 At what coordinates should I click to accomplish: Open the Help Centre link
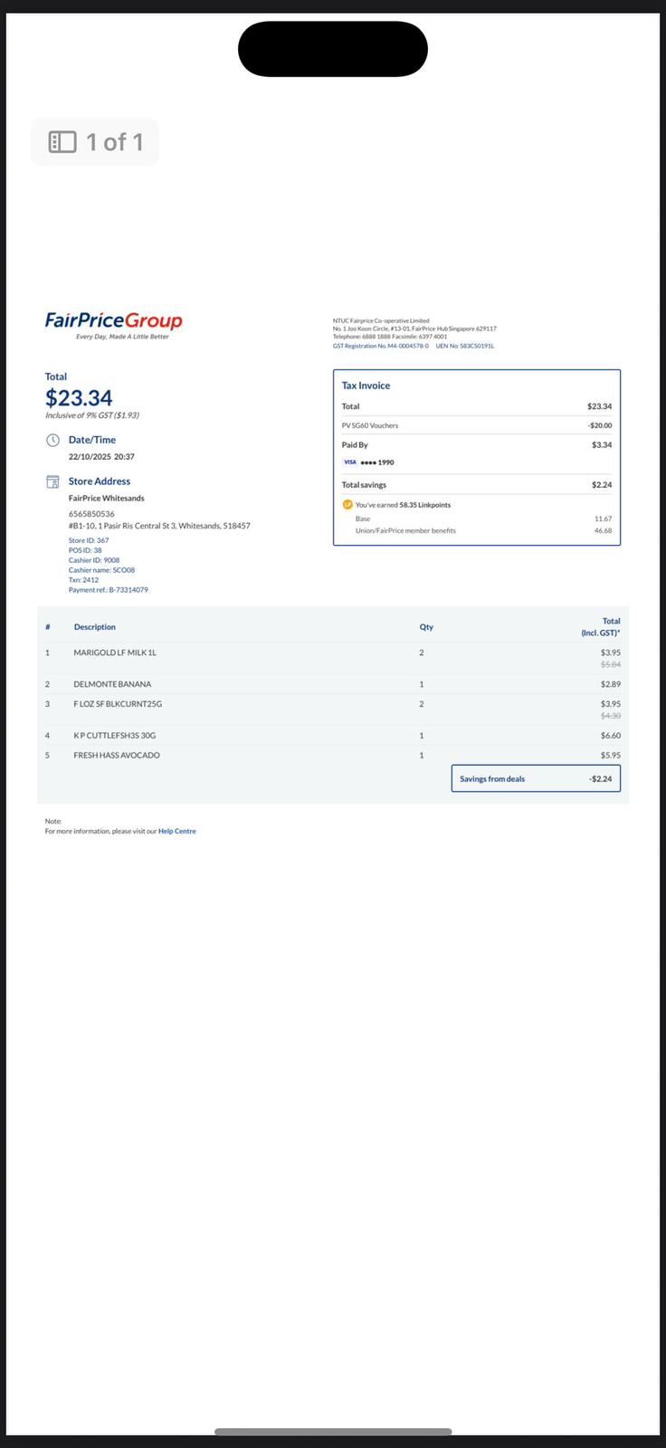[x=177, y=831]
